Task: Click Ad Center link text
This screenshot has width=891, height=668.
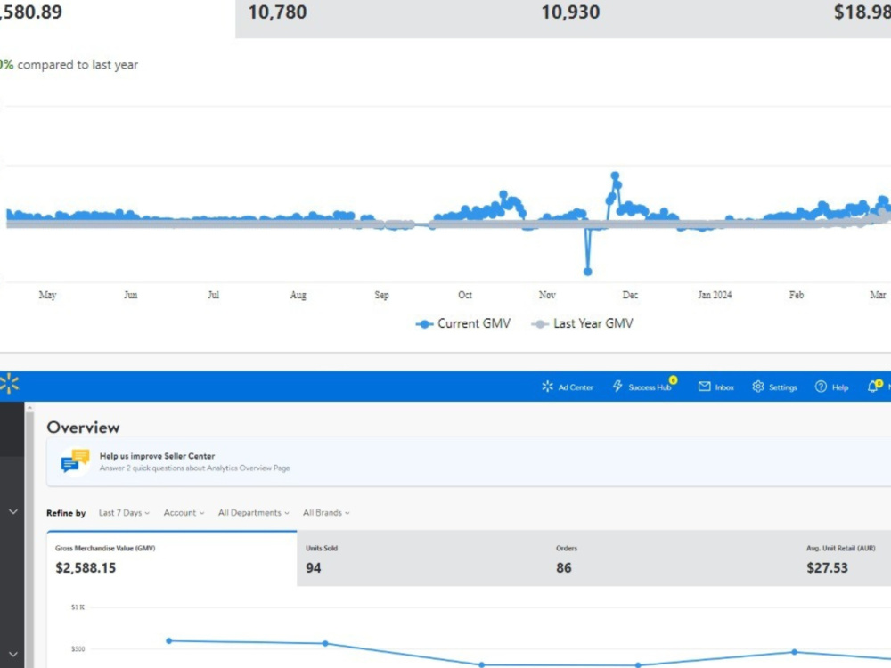Action: [576, 387]
